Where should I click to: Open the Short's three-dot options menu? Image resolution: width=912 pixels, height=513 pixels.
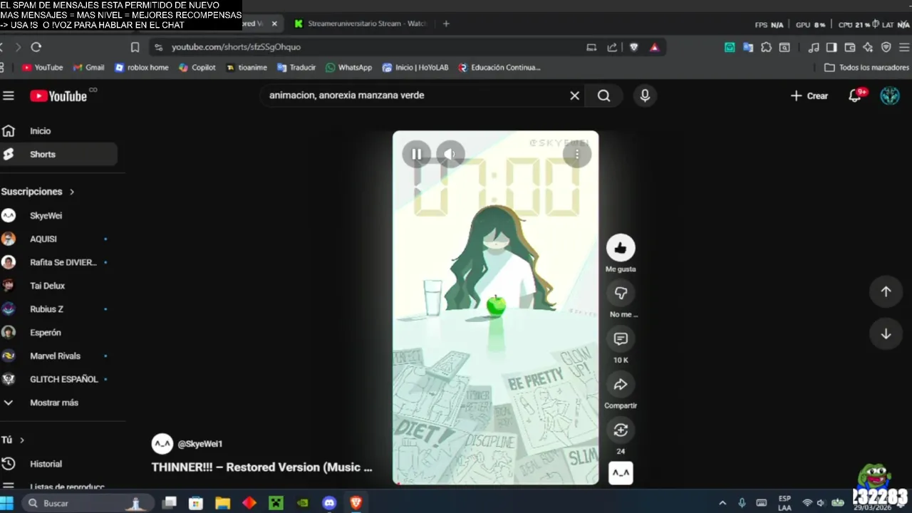coord(577,154)
